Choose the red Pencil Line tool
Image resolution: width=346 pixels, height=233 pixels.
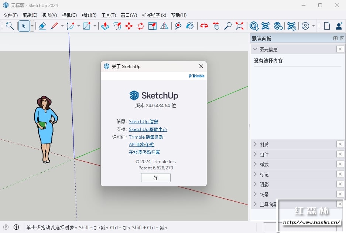coord(54,26)
